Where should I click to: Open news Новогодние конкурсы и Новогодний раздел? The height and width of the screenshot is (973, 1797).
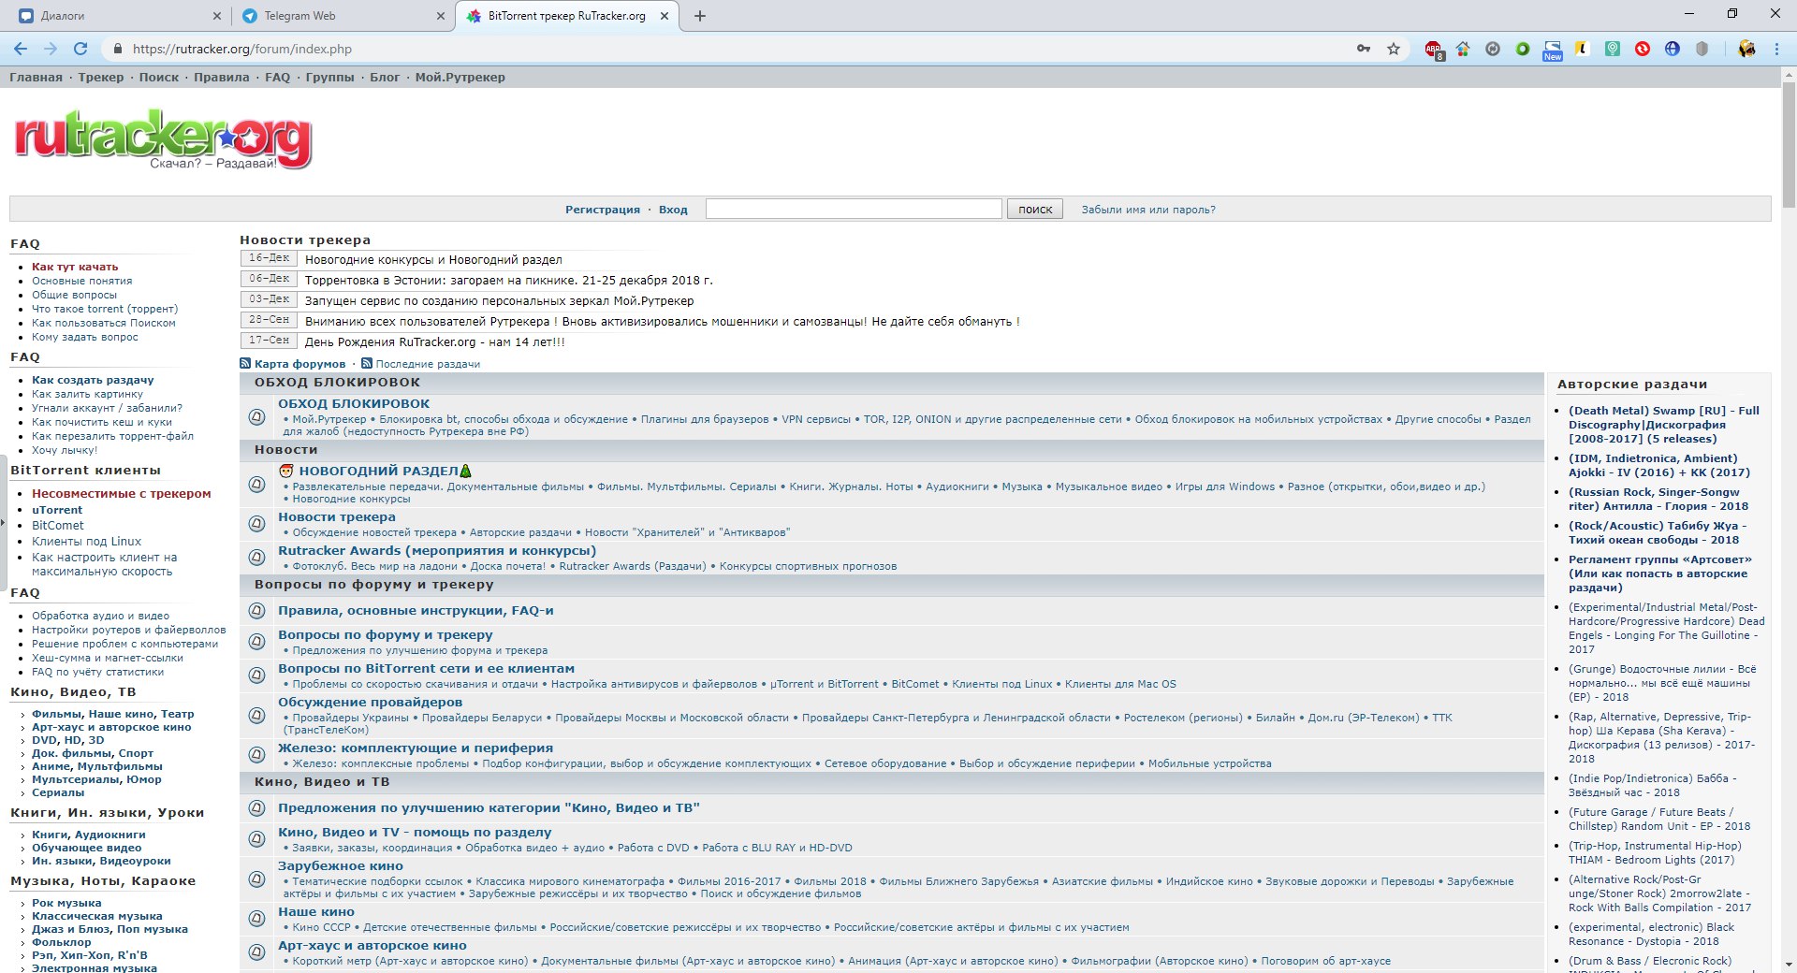click(433, 260)
